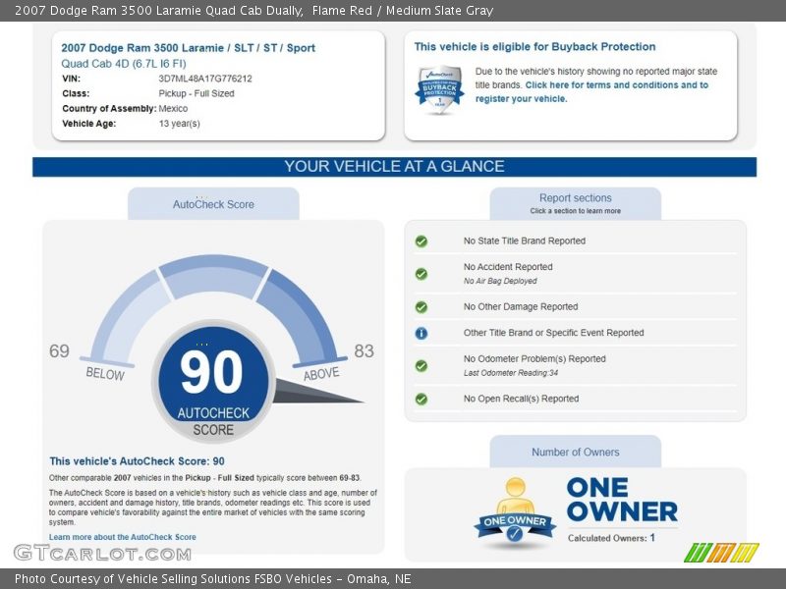Click 'Learn more about the AutoCheck Score' link
The height and width of the screenshot is (589, 786).
123,537
